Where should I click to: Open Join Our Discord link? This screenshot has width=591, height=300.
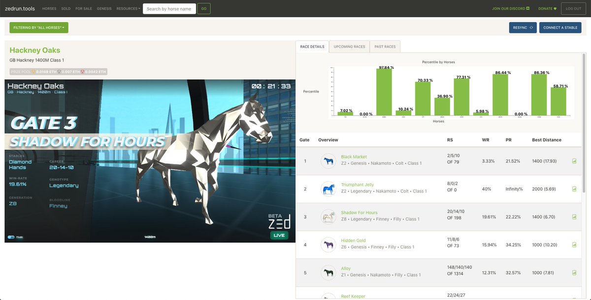[x=511, y=8]
